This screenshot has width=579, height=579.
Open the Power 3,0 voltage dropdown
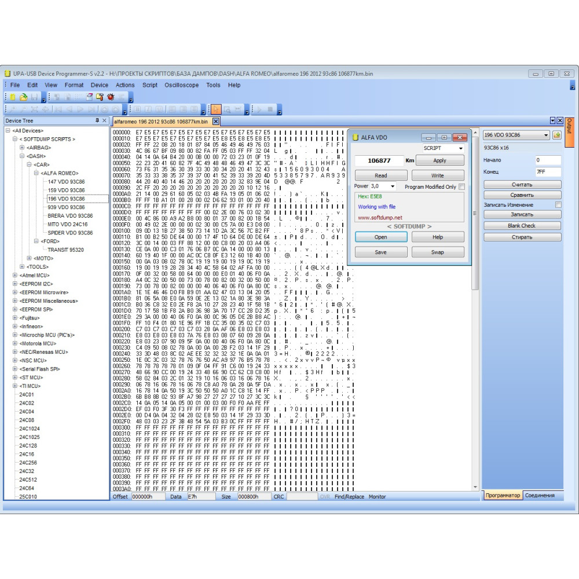click(393, 186)
